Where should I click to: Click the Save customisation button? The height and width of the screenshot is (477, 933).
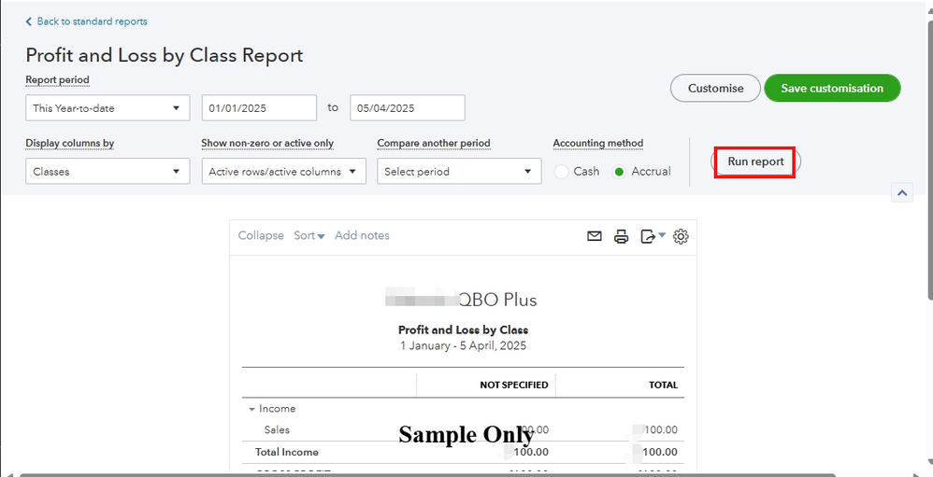click(832, 89)
